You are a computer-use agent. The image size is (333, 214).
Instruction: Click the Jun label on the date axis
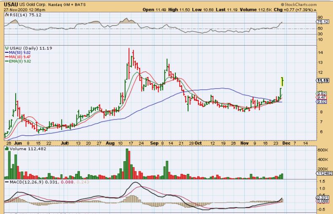coord(18,143)
